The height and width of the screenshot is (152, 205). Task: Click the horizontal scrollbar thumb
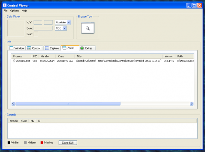68,104
